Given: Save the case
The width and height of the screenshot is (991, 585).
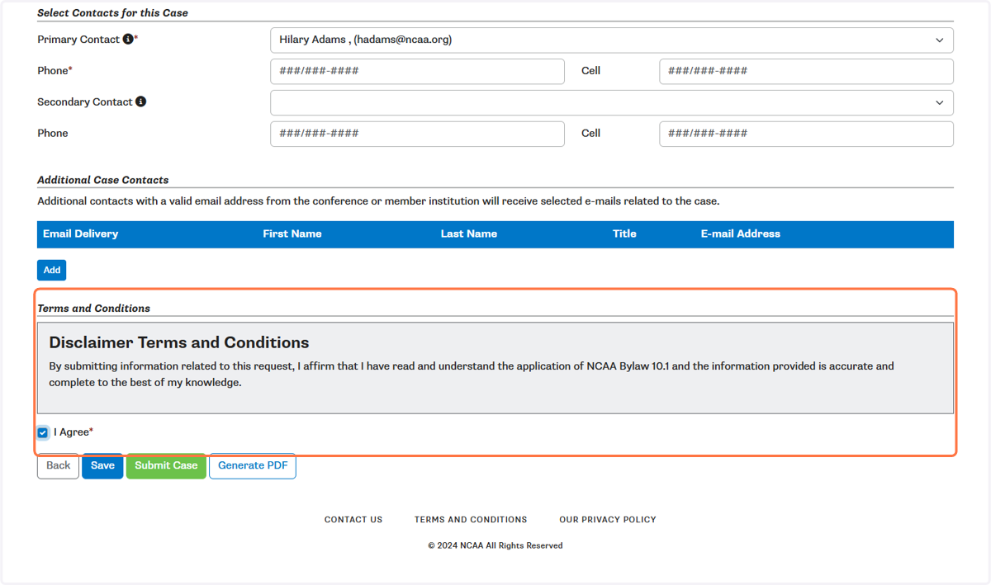Looking at the screenshot, I should pos(102,465).
